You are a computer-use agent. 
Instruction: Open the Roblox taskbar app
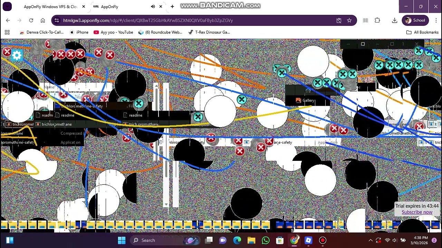tap(308, 240)
